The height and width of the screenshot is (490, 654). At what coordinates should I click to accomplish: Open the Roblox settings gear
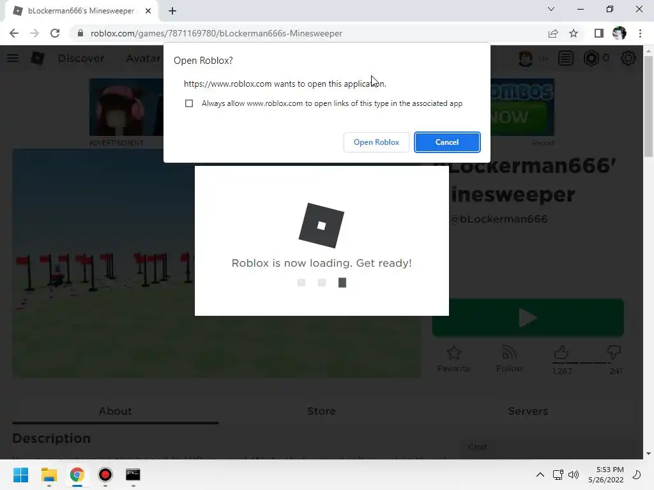pos(628,58)
